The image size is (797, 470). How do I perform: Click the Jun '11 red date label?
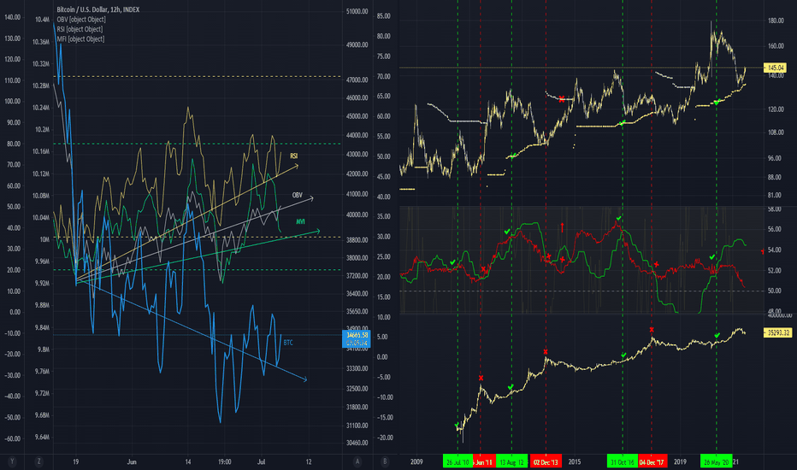pyautogui.click(x=484, y=461)
